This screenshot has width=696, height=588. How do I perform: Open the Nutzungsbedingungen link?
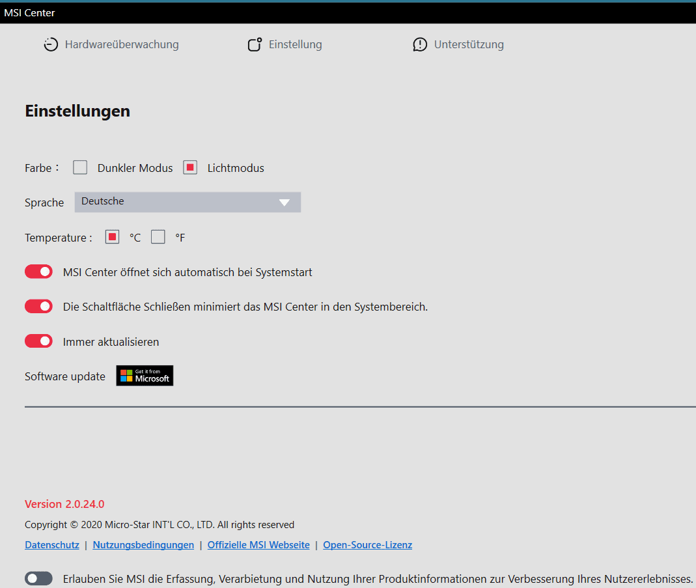coord(143,545)
